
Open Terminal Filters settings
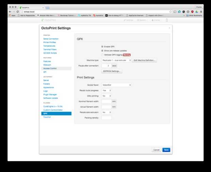(50, 49)
